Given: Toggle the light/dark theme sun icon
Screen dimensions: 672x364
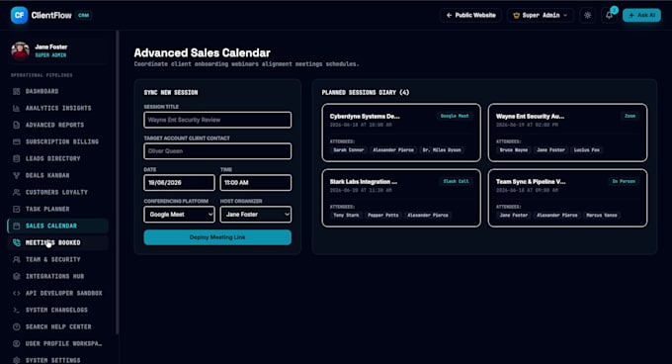Looking at the screenshot, I should pyautogui.click(x=588, y=16).
